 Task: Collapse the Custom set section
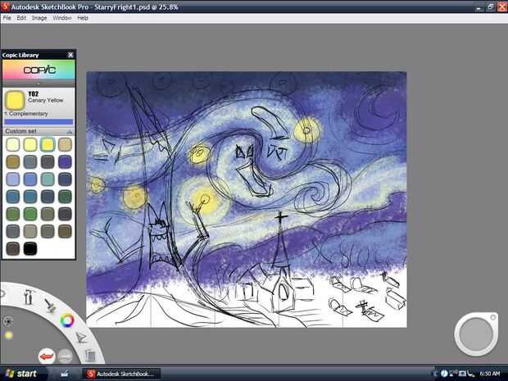pyautogui.click(x=69, y=131)
